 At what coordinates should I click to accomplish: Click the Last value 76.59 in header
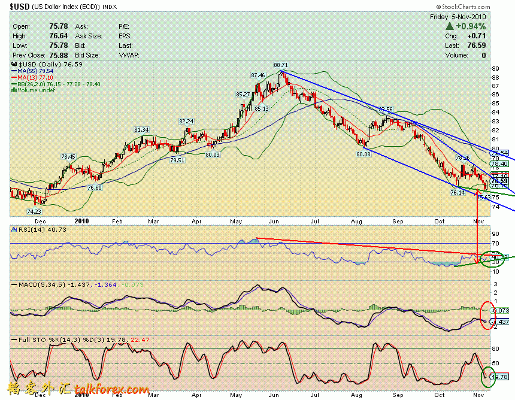(477, 46)
